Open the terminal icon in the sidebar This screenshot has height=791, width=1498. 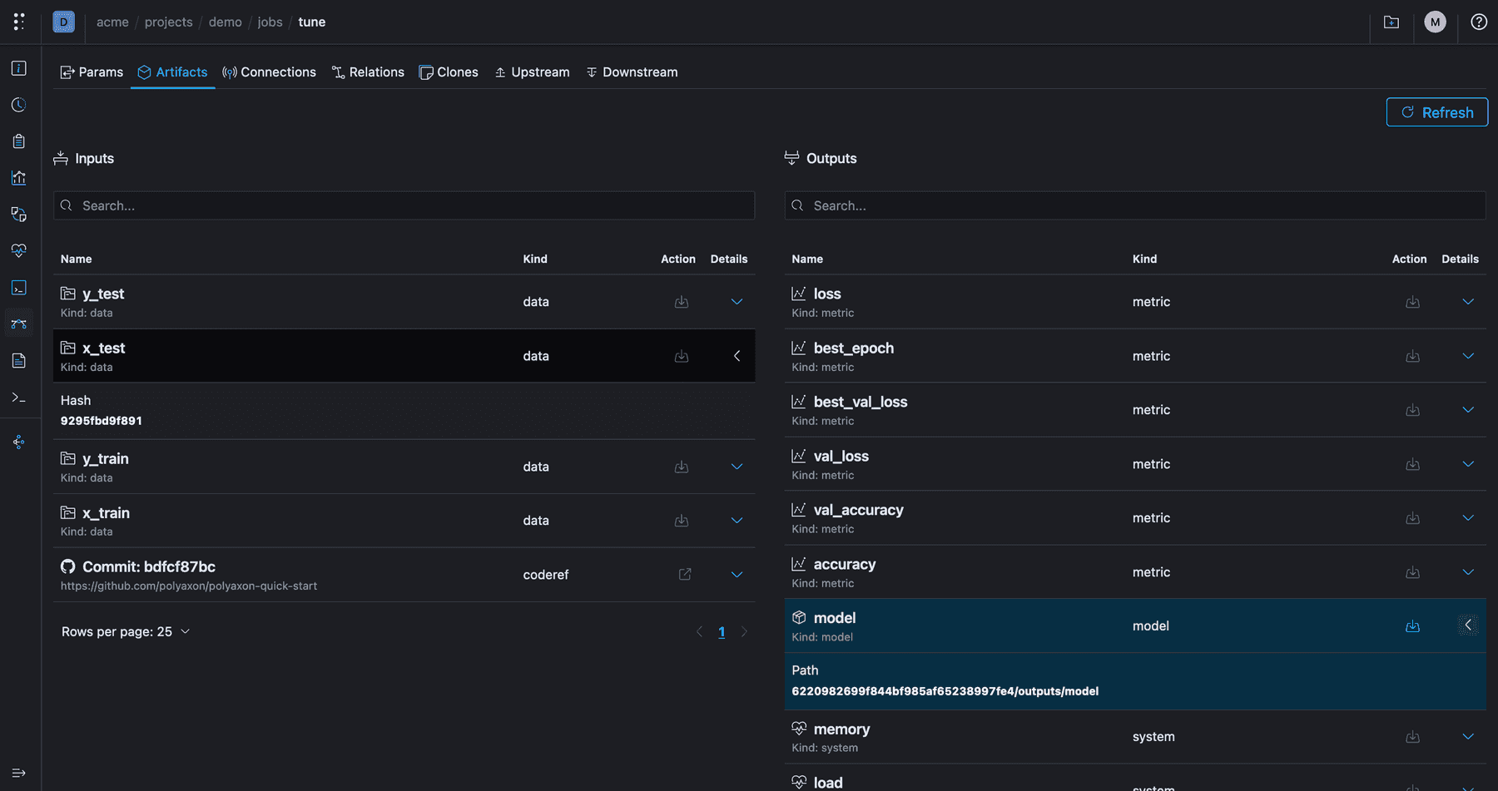pos(18,287)
